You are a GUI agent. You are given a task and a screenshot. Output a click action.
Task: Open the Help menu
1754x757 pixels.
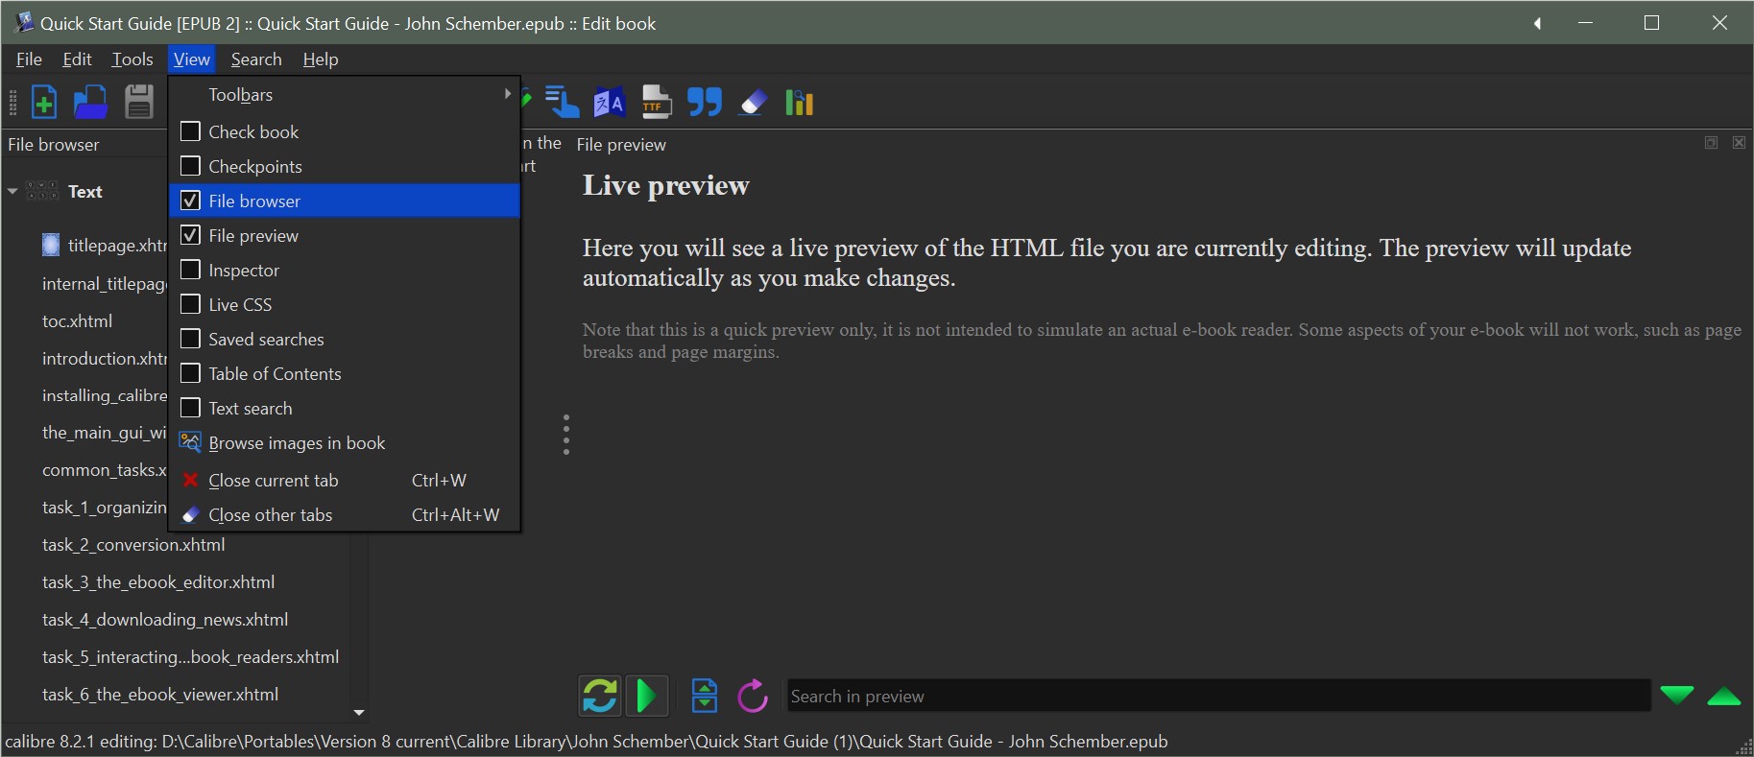pos(321,59)
